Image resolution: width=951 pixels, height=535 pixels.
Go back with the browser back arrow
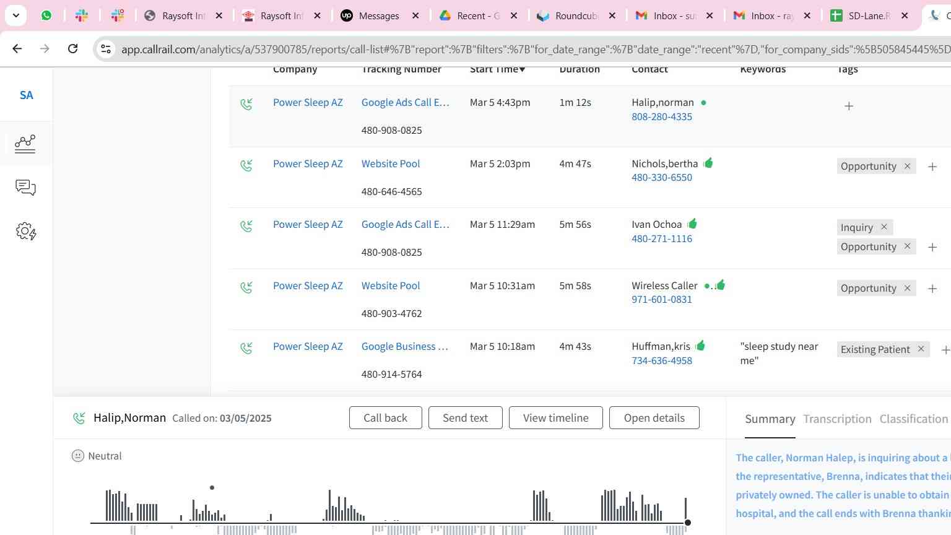[x=17, y=48]
